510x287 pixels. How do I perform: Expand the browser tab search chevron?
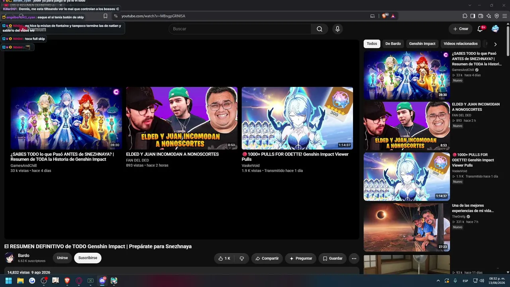[470, 5]
